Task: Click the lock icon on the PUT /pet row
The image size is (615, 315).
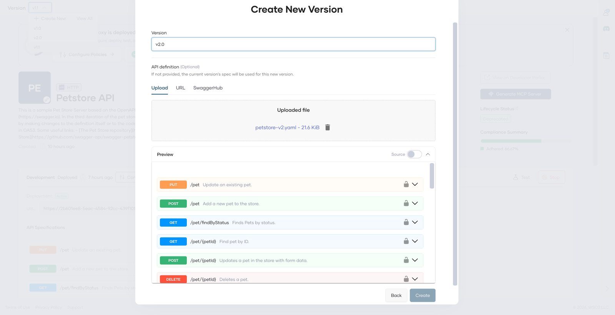Action: click(x=406, y=184)
